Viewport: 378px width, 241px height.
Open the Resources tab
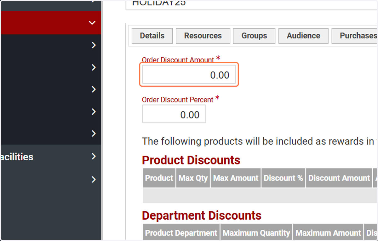[x=203, y=36]
